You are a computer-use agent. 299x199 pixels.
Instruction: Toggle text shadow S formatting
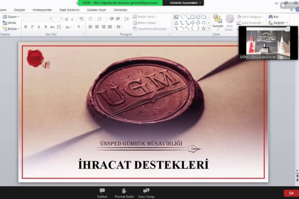point(45,27)
